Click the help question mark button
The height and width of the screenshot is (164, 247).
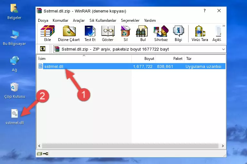[x=205, y=11]
